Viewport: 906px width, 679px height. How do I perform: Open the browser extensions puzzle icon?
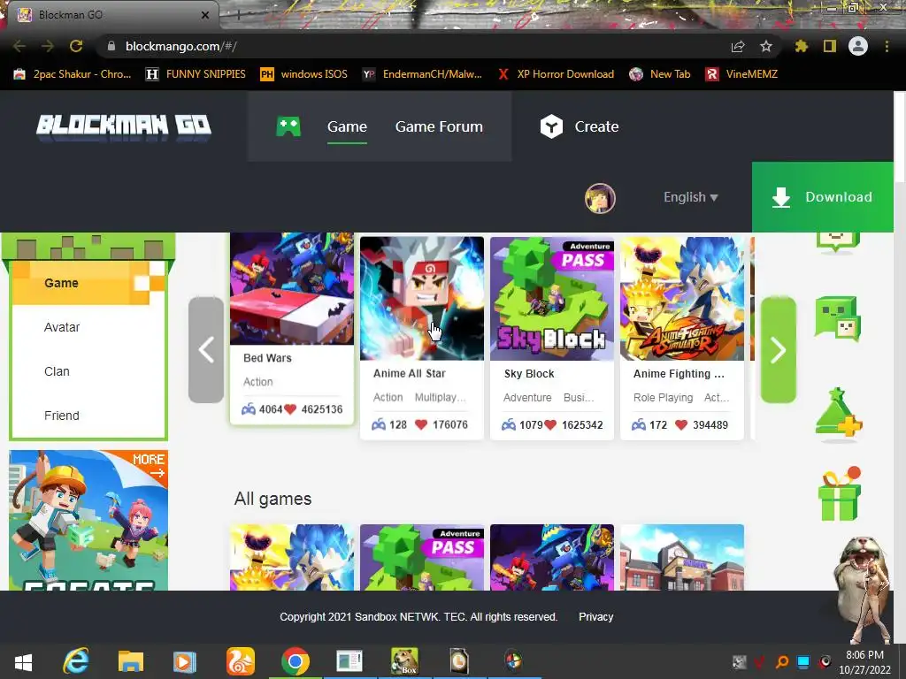pos(802,46)
